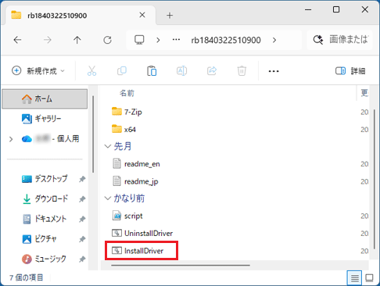Click the pin icon beside ミュージック

click(82, 259)
